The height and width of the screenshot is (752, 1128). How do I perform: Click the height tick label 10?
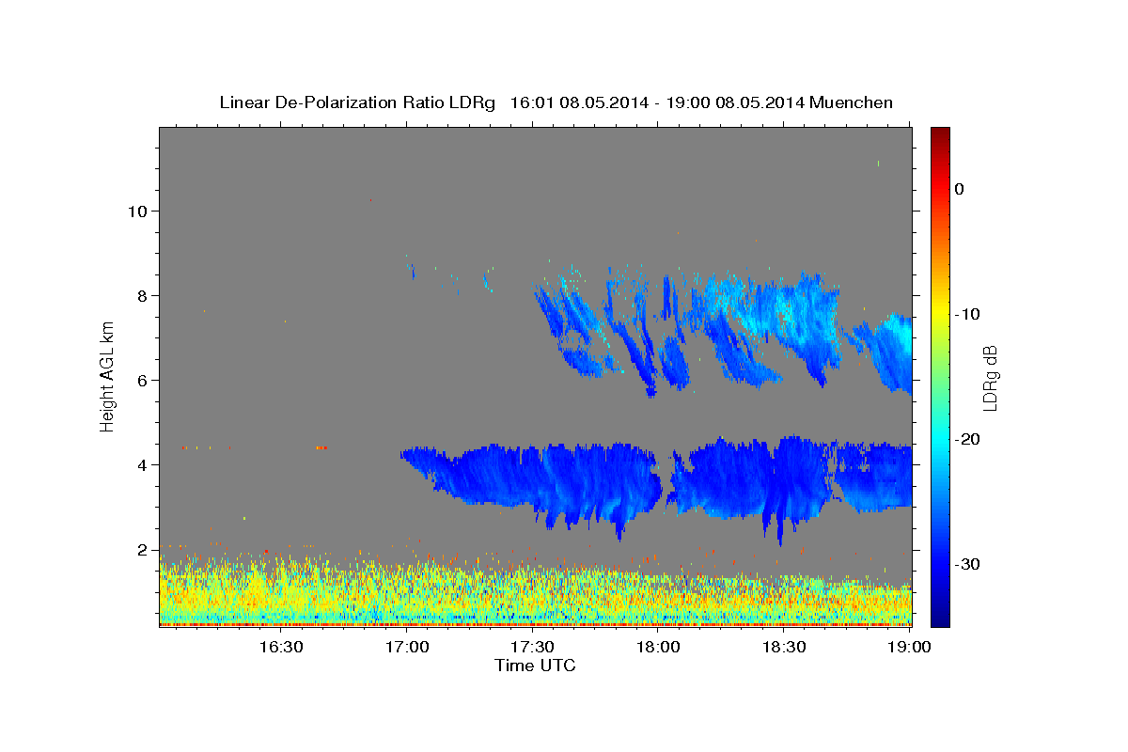click(x=137, y=211)
